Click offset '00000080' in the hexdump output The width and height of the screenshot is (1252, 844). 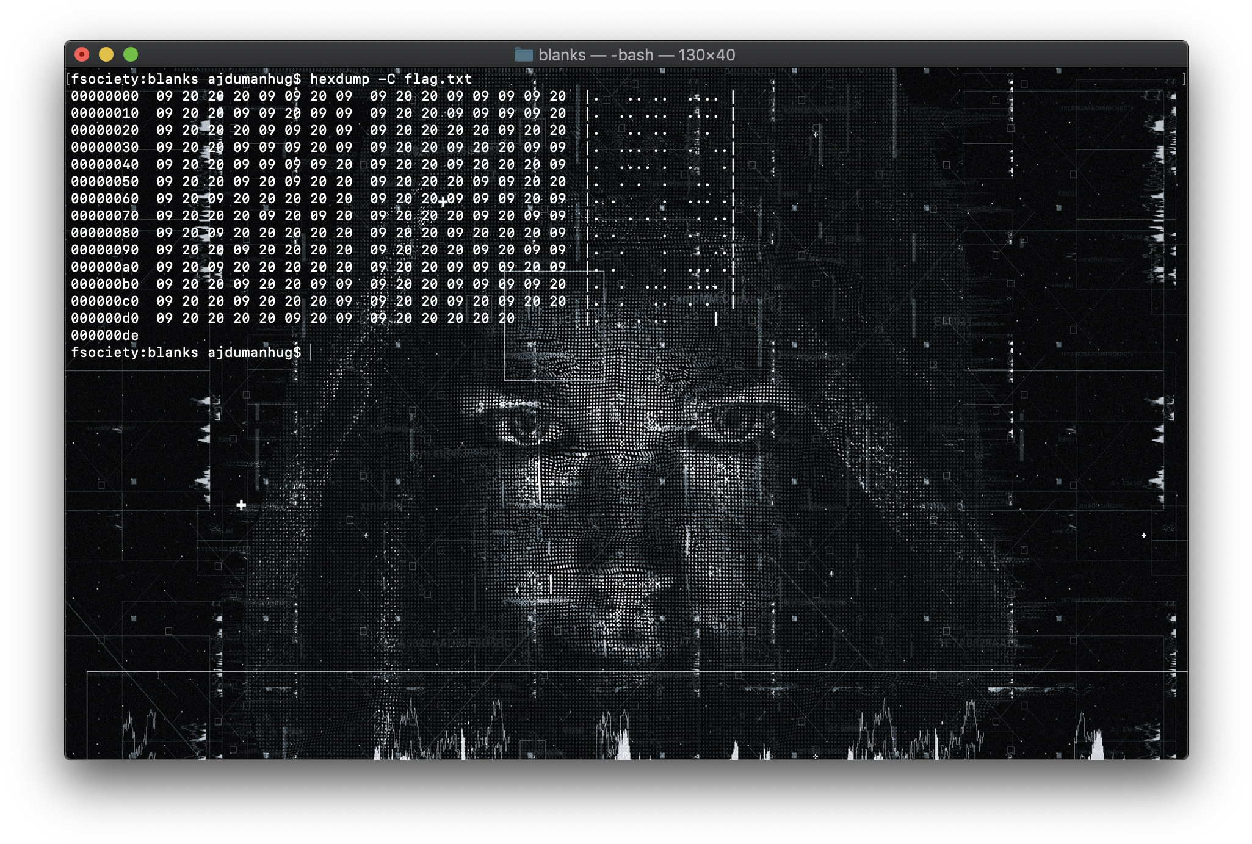point(105,233)
